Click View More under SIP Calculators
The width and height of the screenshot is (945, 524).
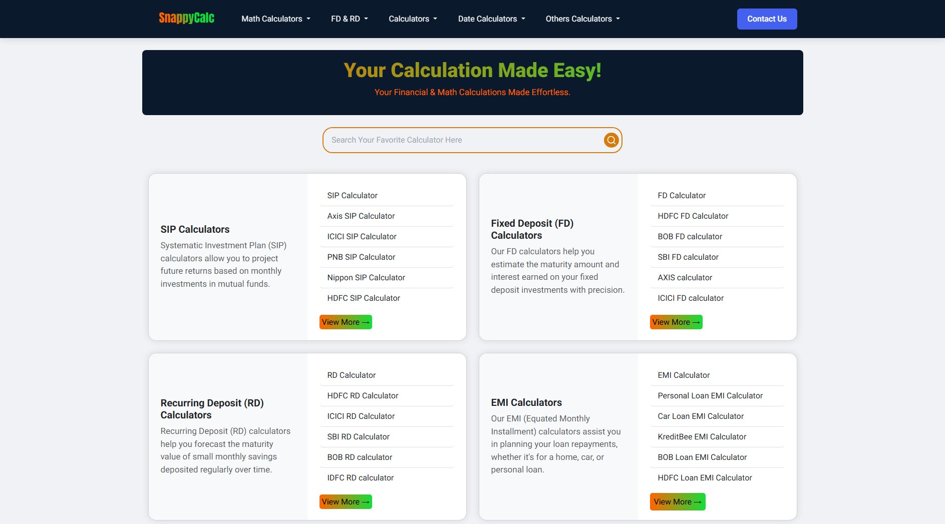click(346, 322)
